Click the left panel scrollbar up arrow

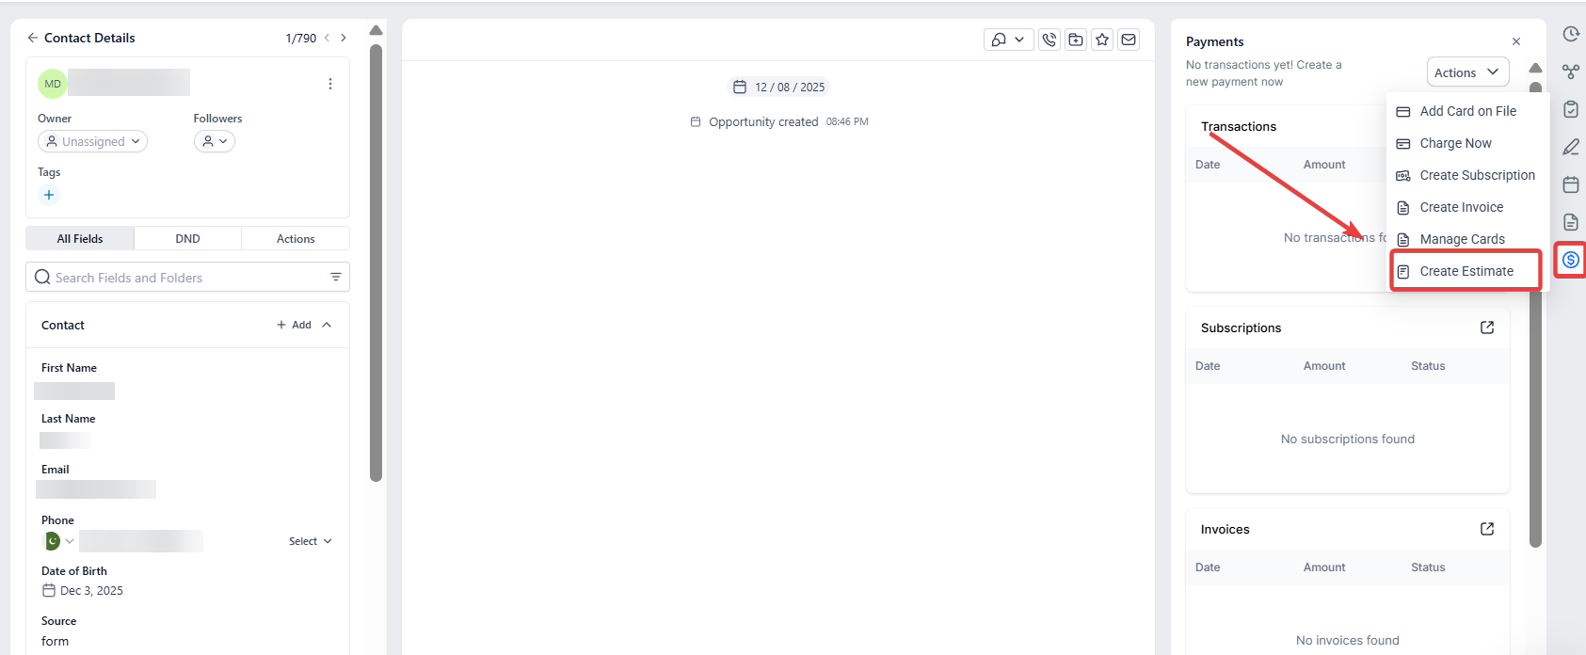[x=376, y=30]
